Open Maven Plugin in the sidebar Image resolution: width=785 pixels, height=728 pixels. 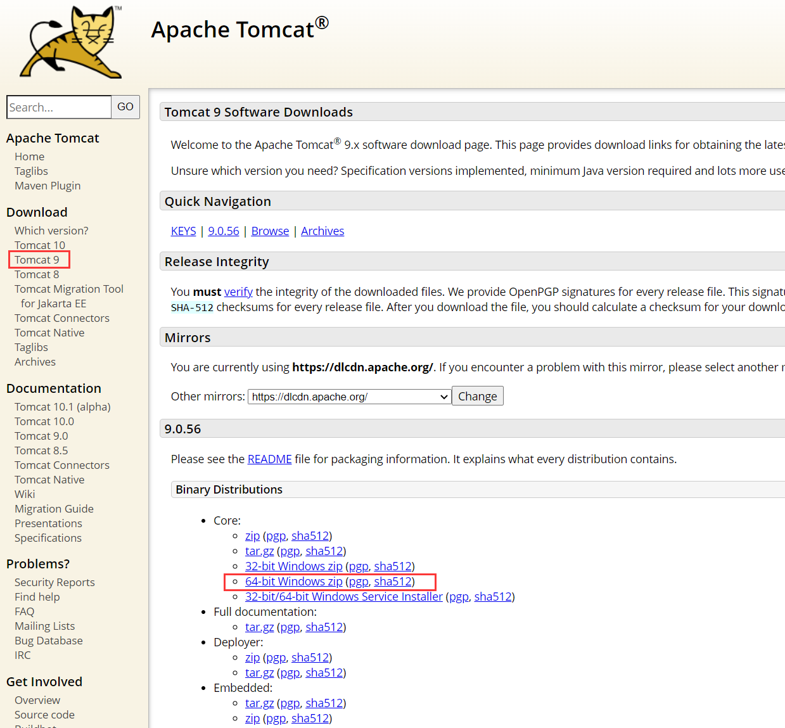[x=48, y=186]
